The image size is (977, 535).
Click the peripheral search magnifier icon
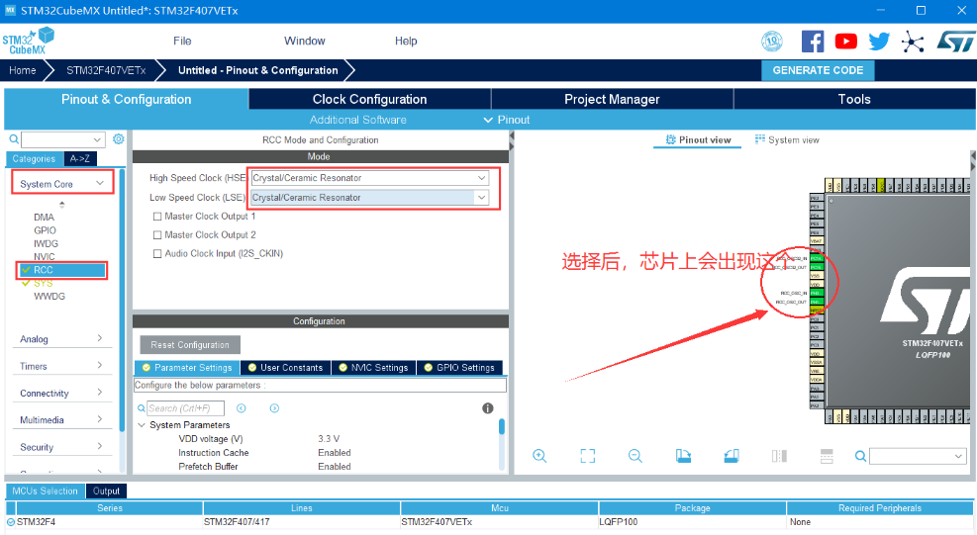(x=14, y=139)
